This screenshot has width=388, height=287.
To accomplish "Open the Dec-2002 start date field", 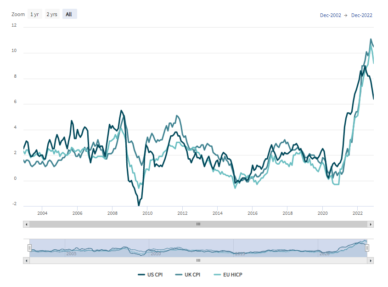I will coord(330,15).
